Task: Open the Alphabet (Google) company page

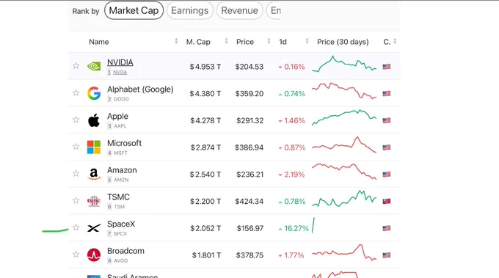Action: click(x=140, y=89)
